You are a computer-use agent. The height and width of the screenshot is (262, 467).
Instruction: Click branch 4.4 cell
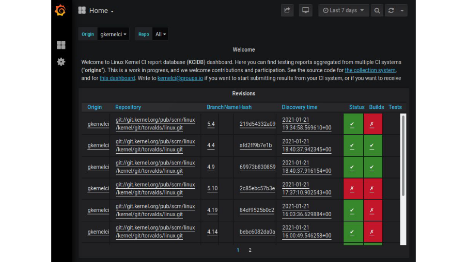pos(211,145)
